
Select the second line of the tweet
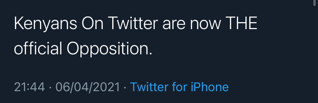coord(83,48)
